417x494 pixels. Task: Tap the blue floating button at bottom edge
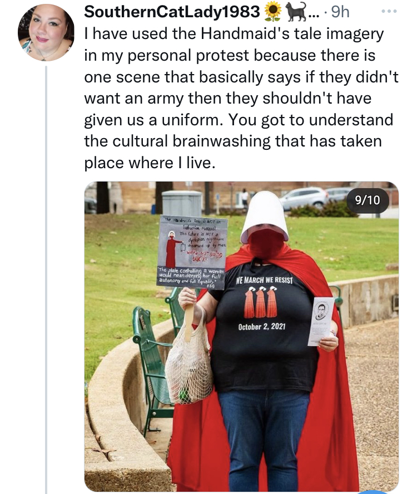[x=373, y=492]
